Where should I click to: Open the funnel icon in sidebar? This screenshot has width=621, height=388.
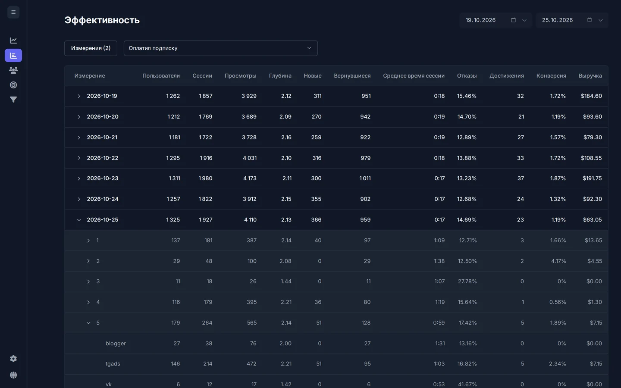pyautogui.click(x=13, y=100)
